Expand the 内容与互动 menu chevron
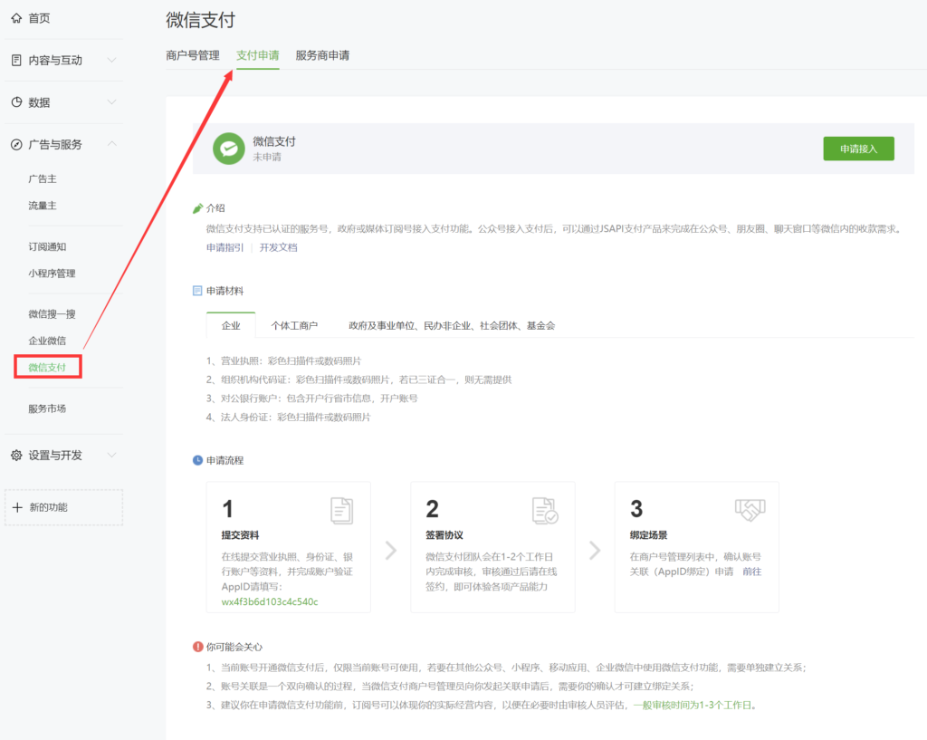927x740 pixels. click(x=111, y=60)
